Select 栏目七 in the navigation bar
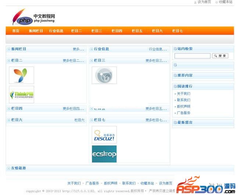Image resolution: width=239 pixels, height=195 pixels. 178,31
